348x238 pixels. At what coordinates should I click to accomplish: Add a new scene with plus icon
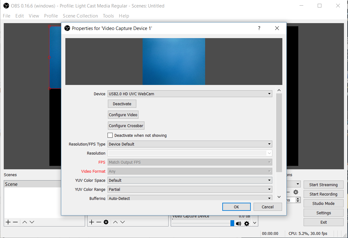click(x=8, y=222)
